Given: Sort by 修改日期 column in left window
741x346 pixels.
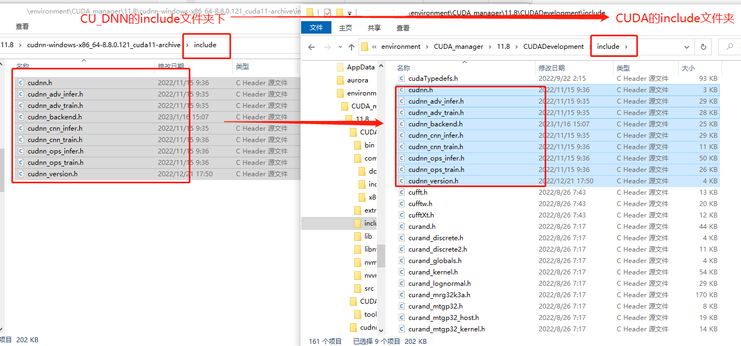Looking at the screenshot, I should (x=170, y=66).
